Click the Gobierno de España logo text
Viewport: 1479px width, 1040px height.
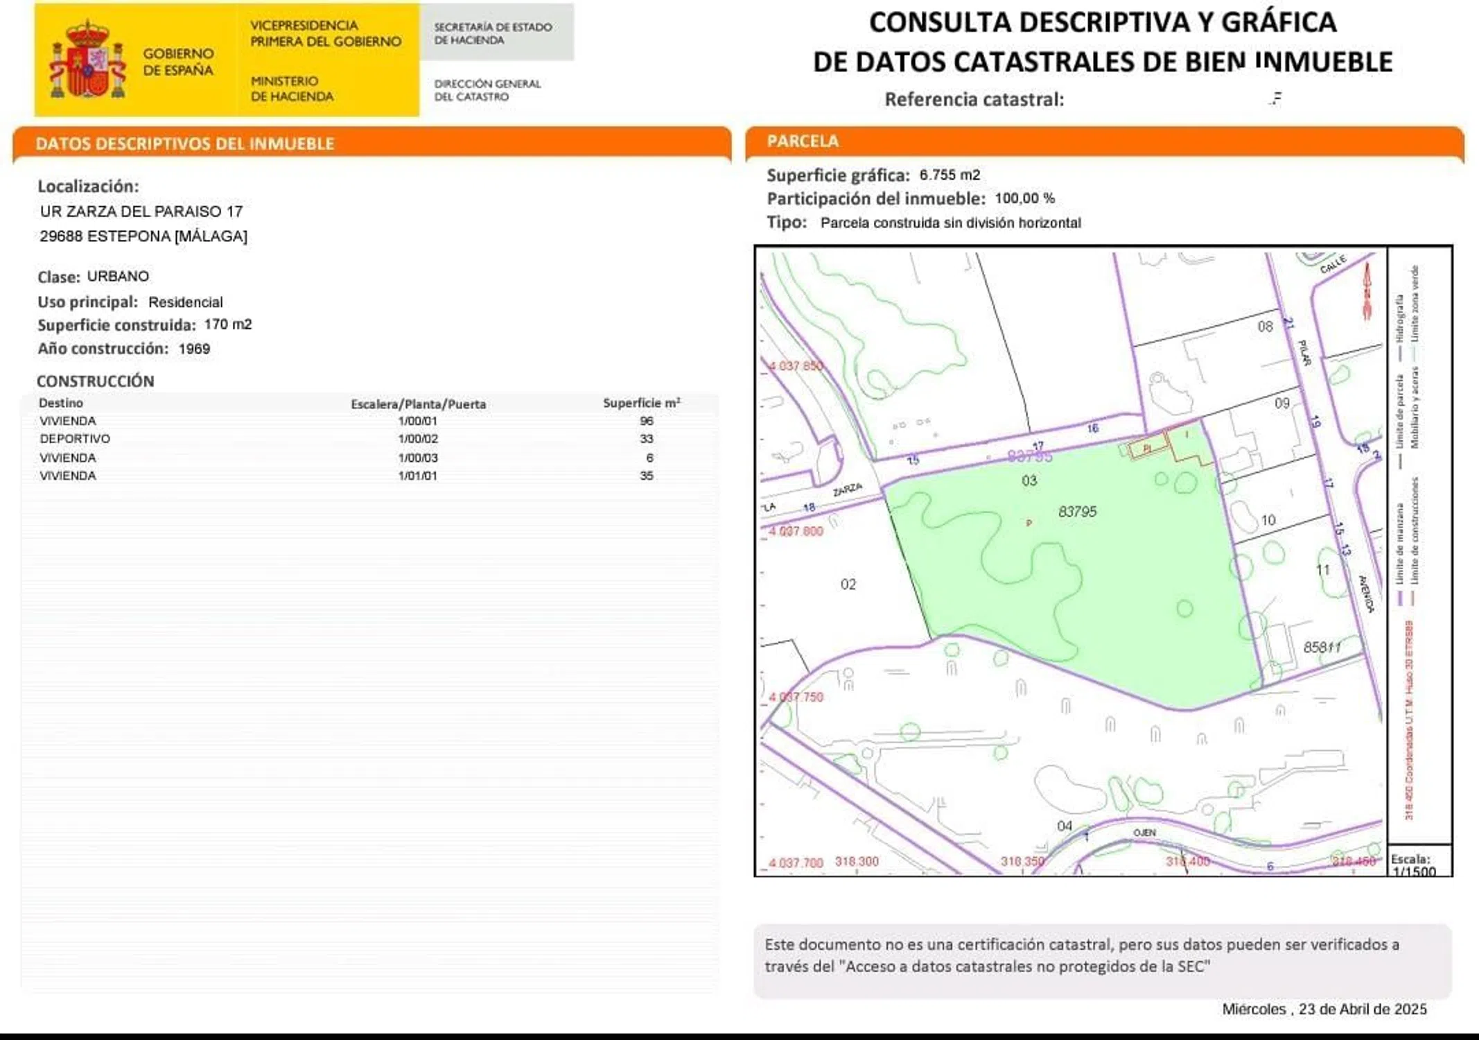tap(178, 62)
